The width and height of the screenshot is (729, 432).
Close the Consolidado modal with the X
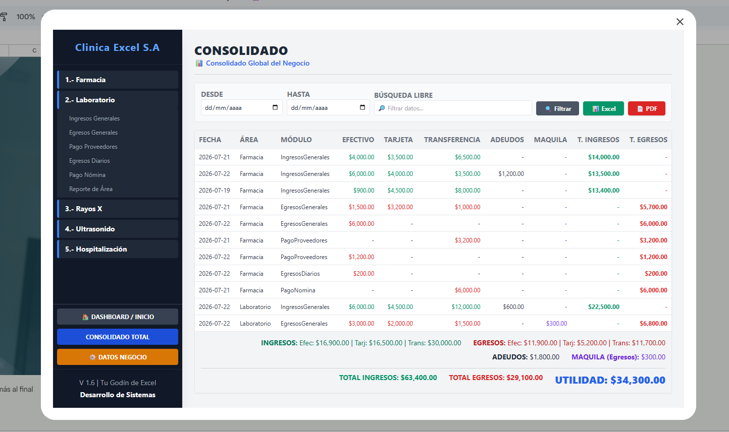[680, 22]
